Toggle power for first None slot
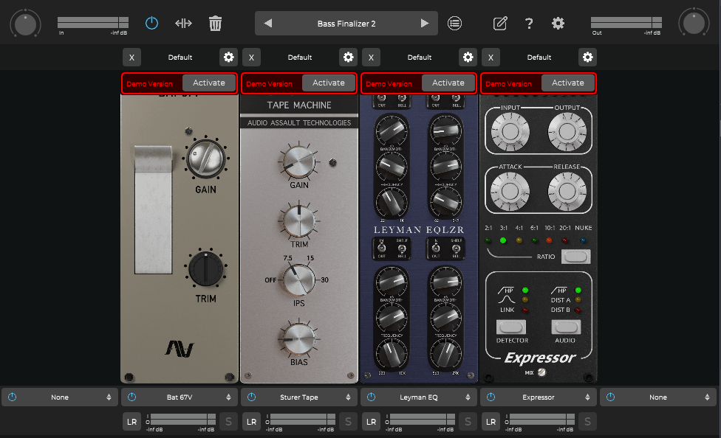 pyautogui.click(x=13, y=397)
